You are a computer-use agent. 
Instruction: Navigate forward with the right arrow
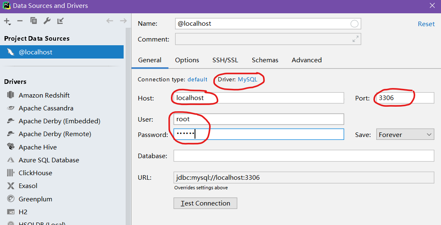point(123,21)
